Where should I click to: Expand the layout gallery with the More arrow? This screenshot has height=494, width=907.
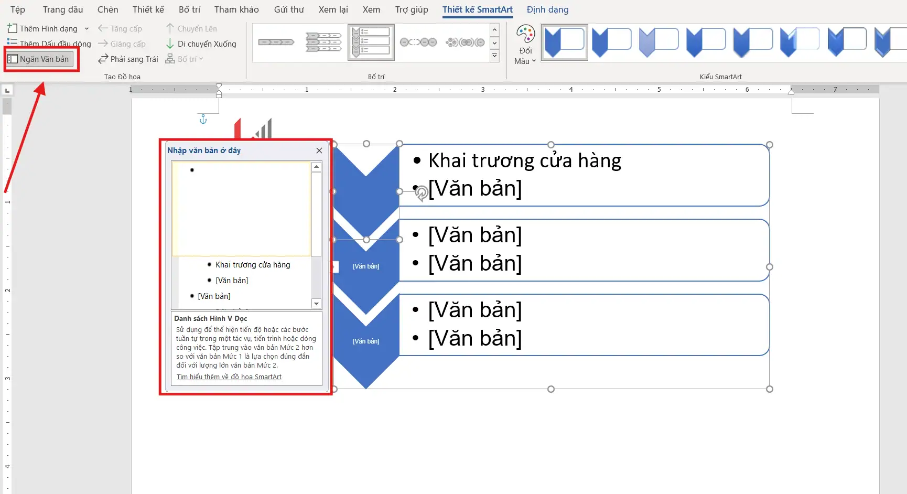click(493, 55)
